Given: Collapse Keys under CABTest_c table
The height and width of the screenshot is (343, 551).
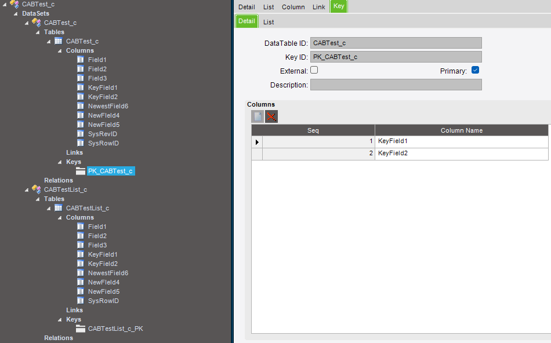Looking at the screenshot, I should coord(60,162).
